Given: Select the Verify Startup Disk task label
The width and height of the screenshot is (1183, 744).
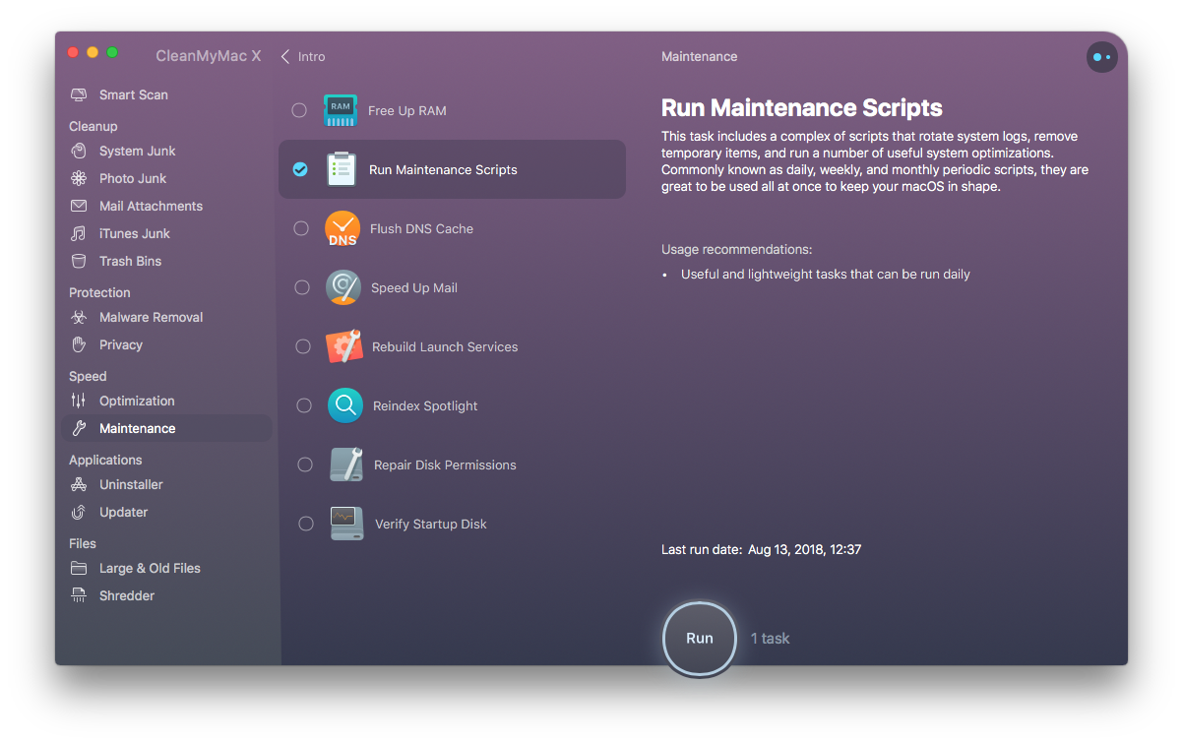Looking at the screenshot, I should coord(431,524).
